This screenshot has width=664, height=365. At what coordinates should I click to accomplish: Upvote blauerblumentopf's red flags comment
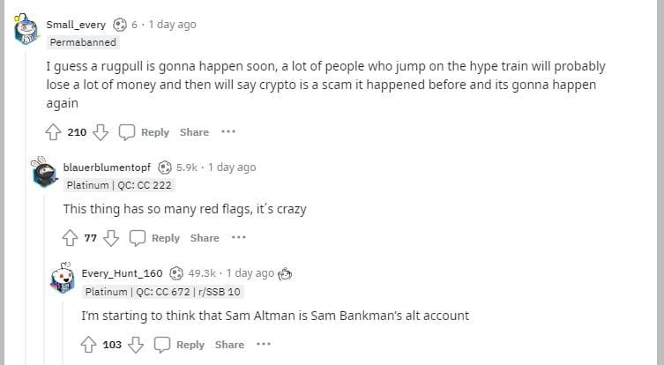click(71, 238)
